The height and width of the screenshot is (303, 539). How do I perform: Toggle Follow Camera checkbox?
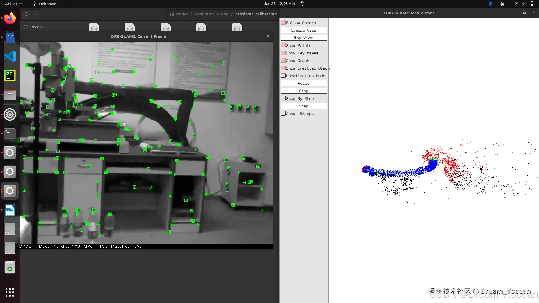[283, 22]
